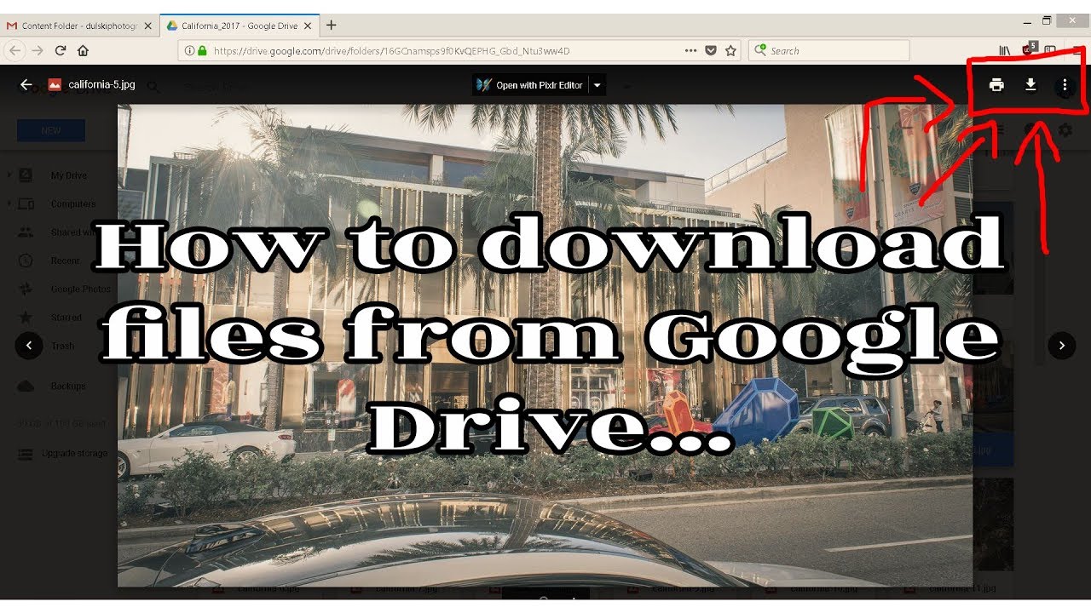Click the california-5.jpg file name
This screenshot has width=1091, height=613.
point(101,84)
